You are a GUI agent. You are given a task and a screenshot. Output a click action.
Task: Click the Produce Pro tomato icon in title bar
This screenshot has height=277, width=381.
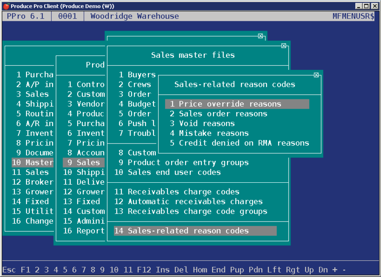tap(6, 6)
